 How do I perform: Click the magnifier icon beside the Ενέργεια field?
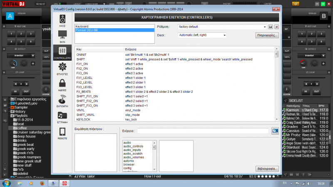coord(275,131)
